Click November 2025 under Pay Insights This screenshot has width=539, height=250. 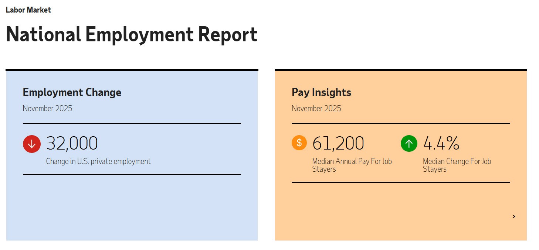point(316,109)
